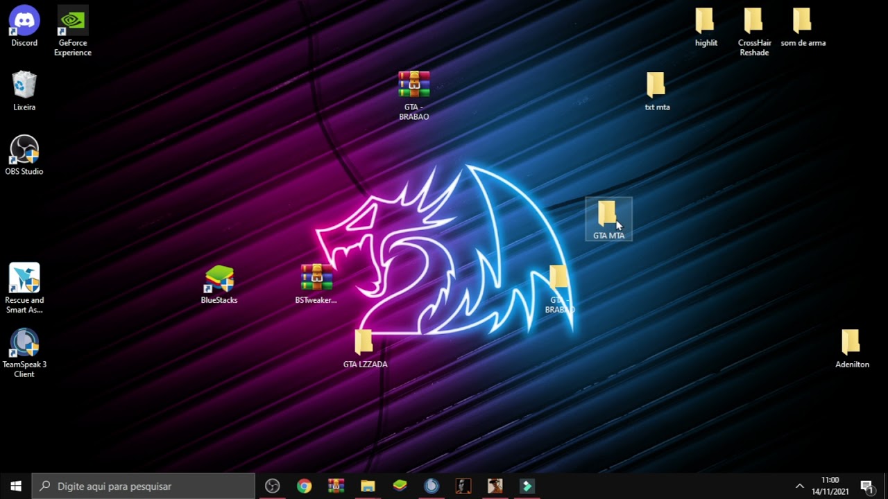Select the highlit folder

click(x=706, y=26)
